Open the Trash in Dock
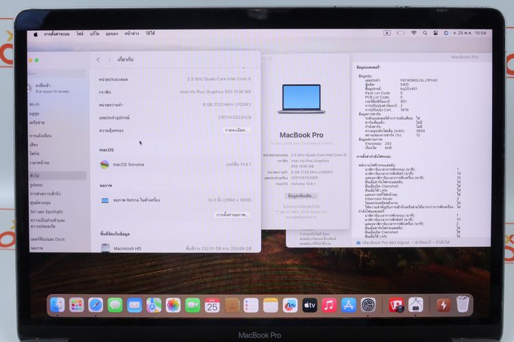514x342 pixels. click(463, 304)
